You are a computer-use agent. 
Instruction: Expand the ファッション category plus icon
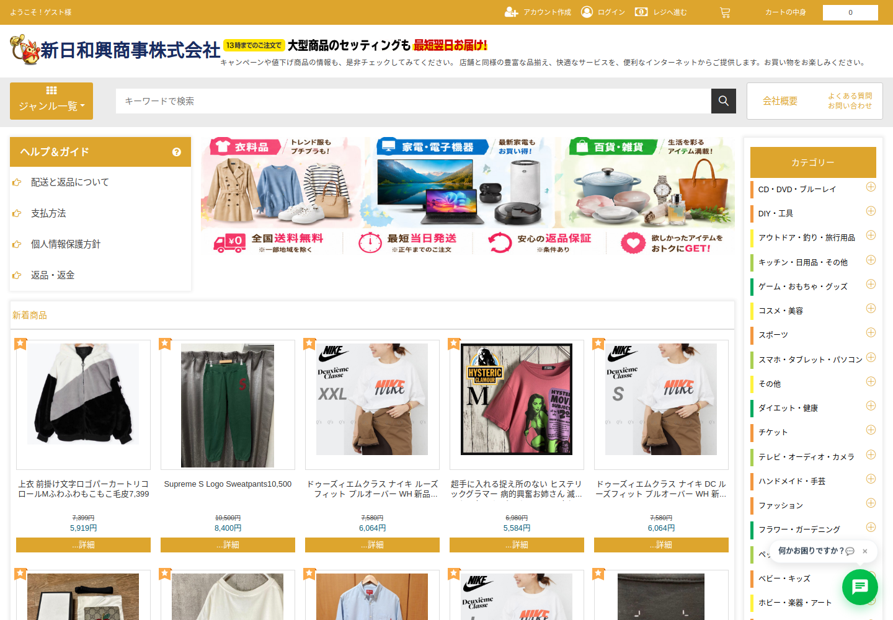click(x=871, y=503)
